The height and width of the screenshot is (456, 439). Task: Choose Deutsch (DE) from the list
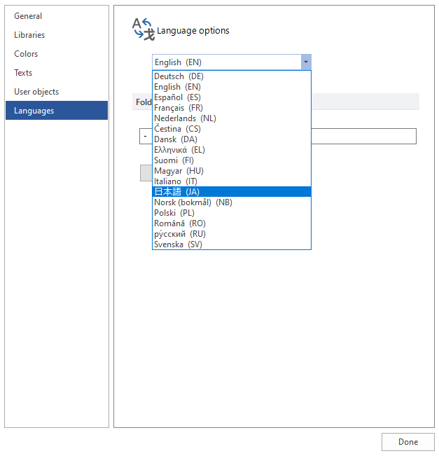(232, 76)
